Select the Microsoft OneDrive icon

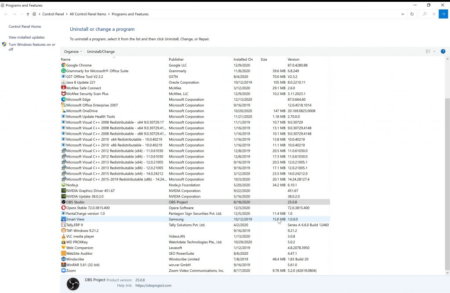click(x=63, y=111)
